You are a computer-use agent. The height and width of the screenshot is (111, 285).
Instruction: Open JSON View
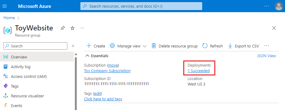[x=266, y=56]
